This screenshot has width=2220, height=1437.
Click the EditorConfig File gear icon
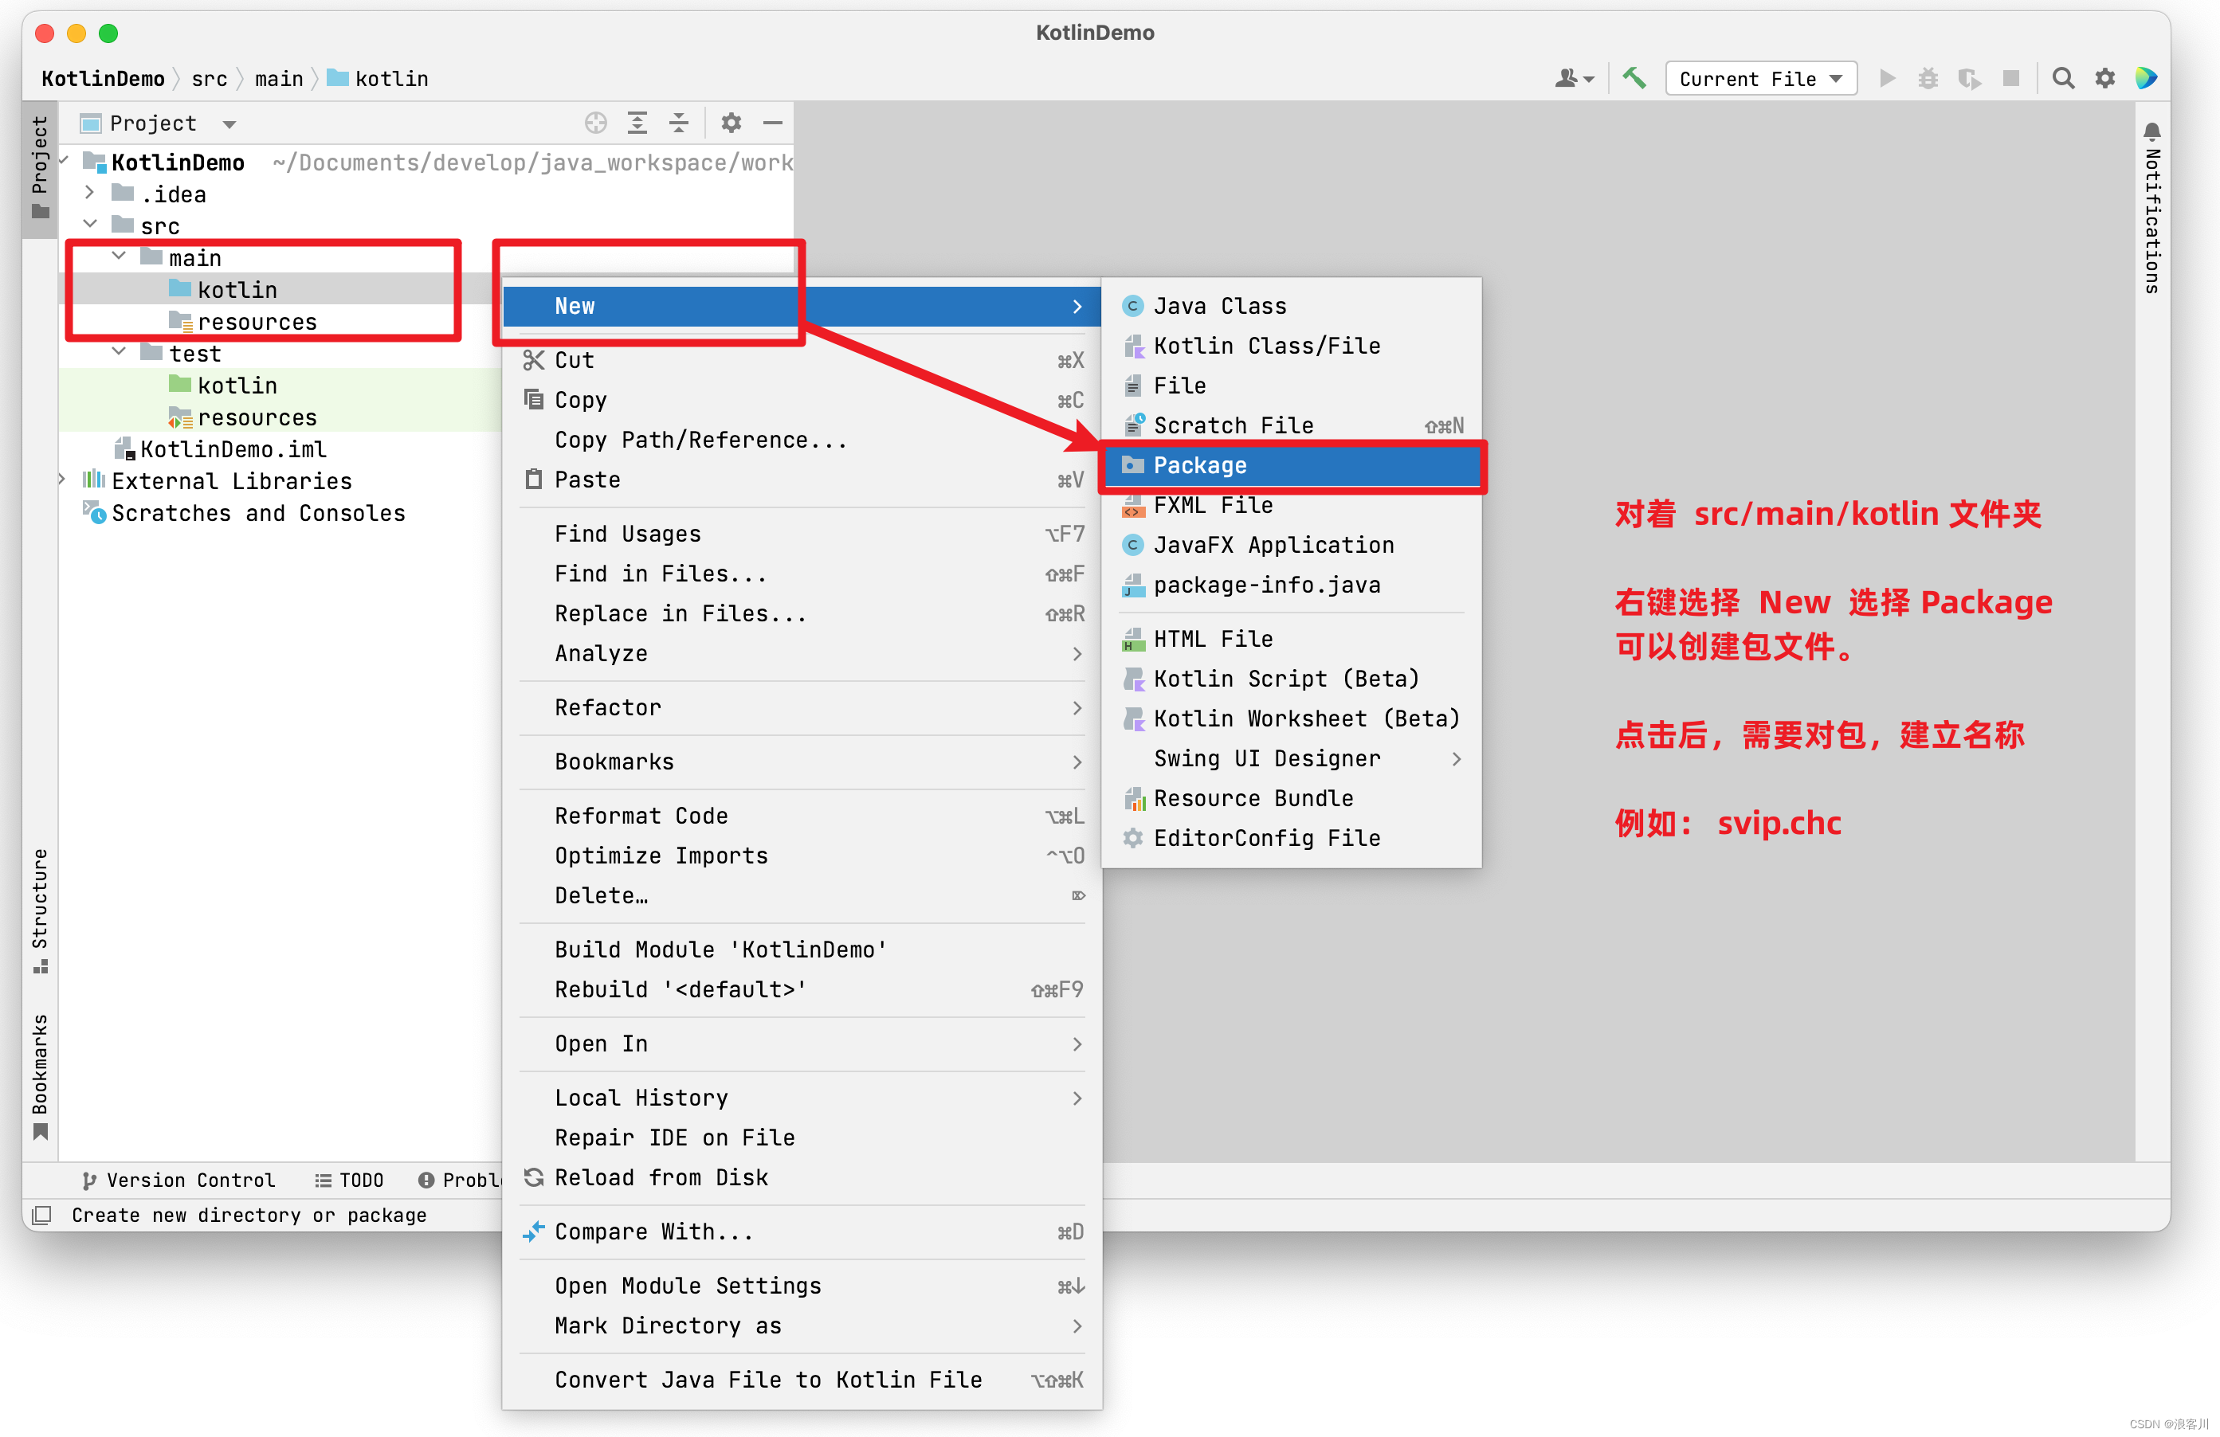point(1133,838)
